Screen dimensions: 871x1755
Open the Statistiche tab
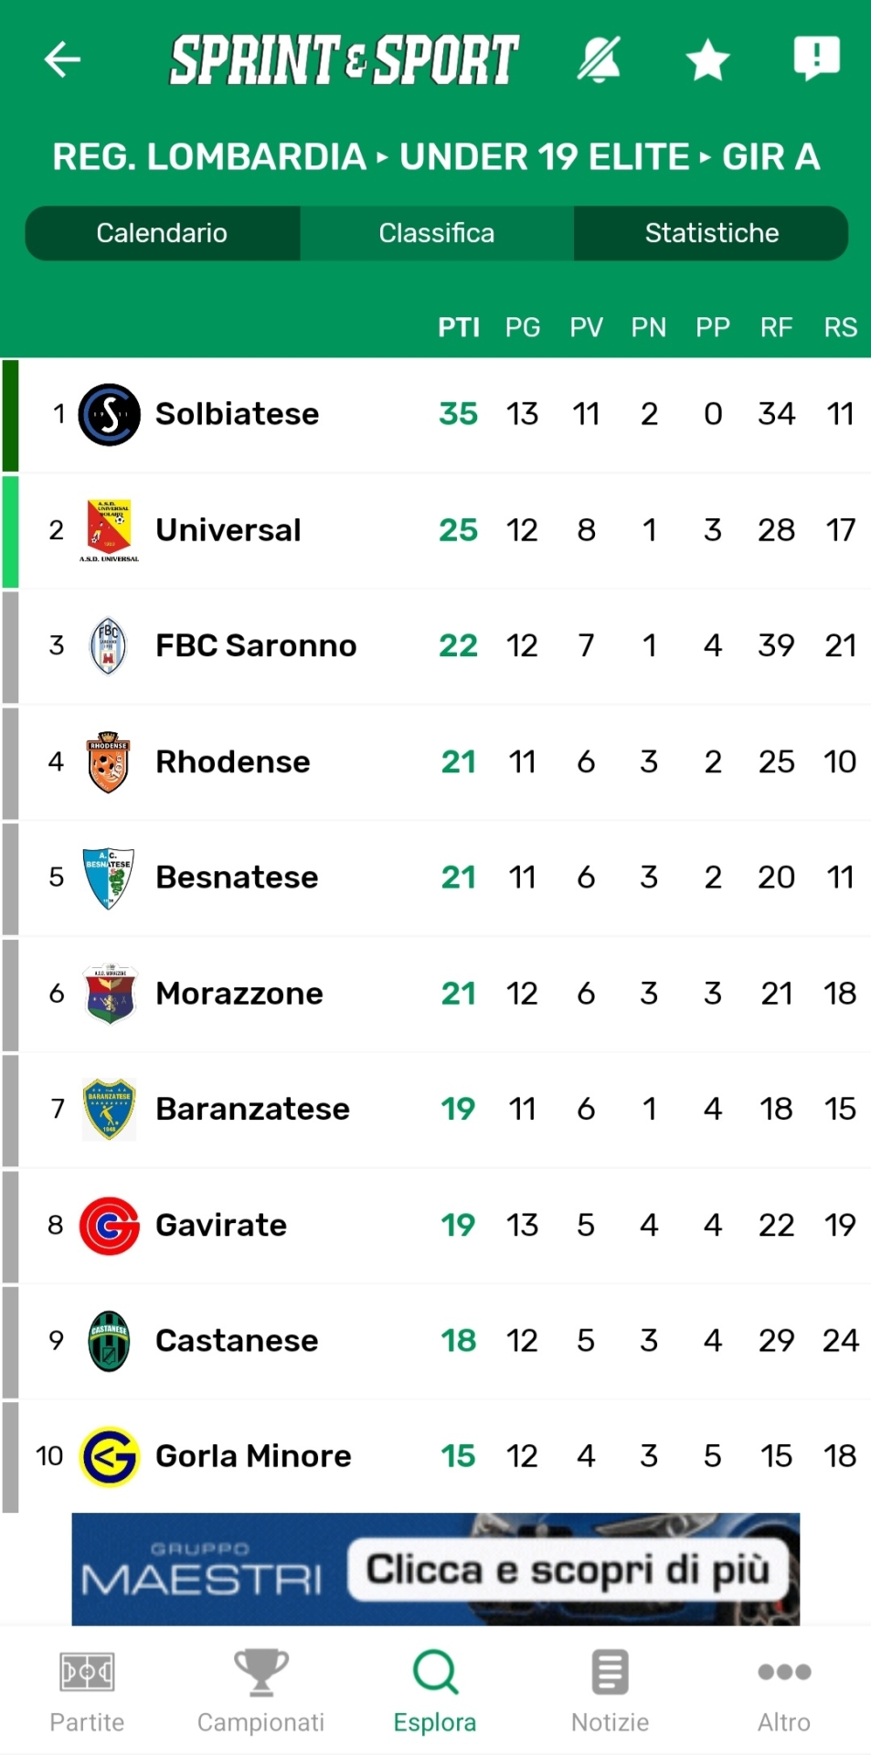[x=711, y=233]
